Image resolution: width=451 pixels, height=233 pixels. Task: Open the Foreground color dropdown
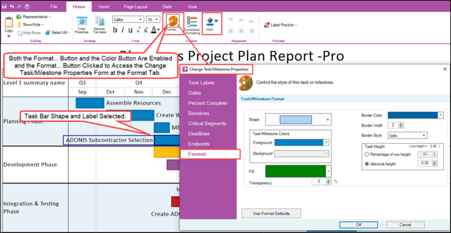pyautogui.click(x=326, y=142)
